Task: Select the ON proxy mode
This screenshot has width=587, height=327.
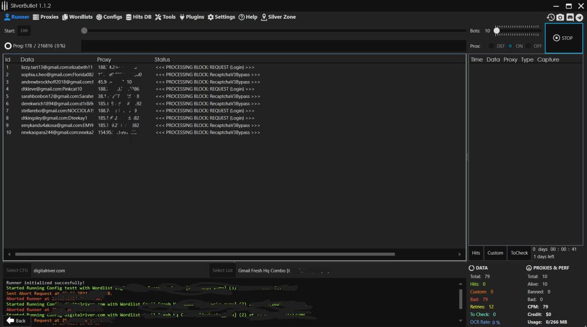Action: pyautogui.click(x=515, y=46)
